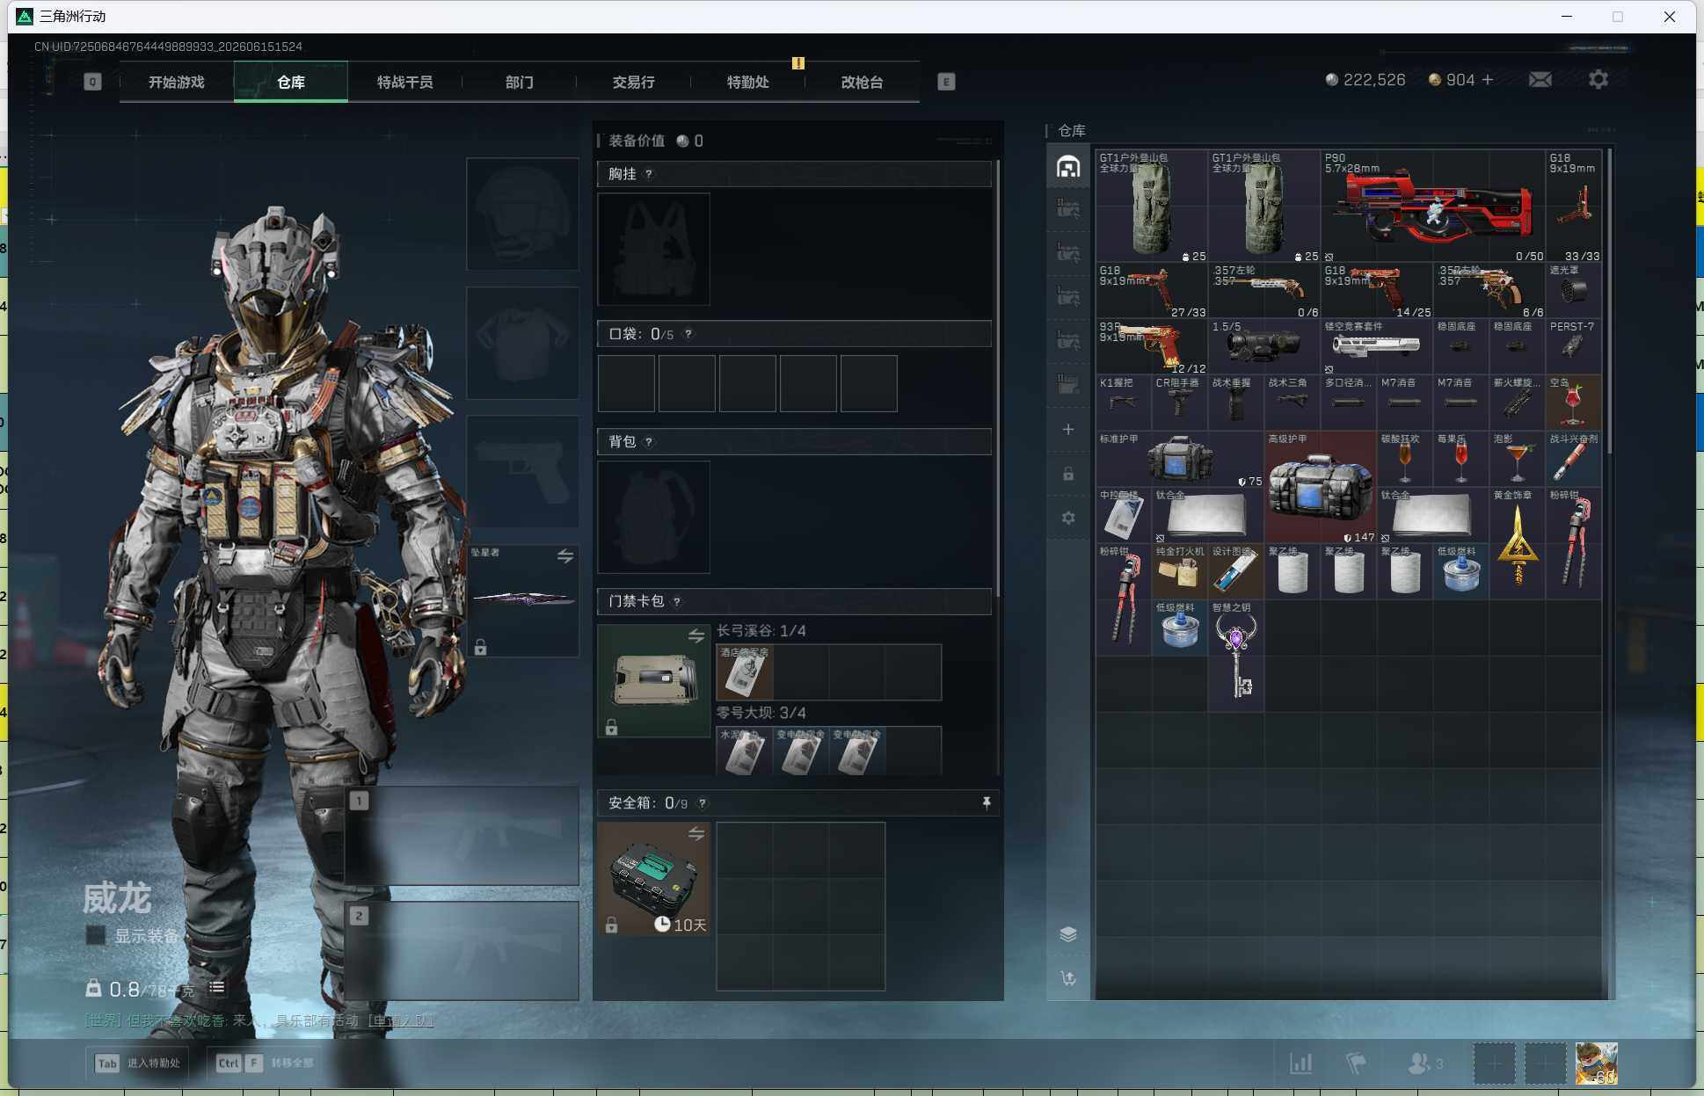Image resolution: width=1704 pixels, height=1096 pixels.
Task: Click the E next-tab key button
Action: click(946, 82)
